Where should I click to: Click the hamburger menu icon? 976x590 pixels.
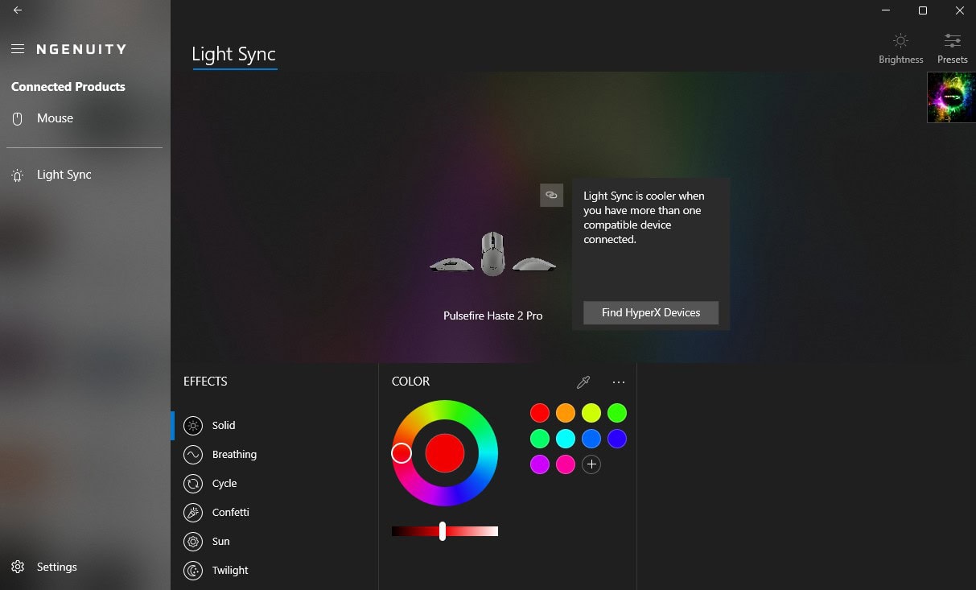coord(18,49)
